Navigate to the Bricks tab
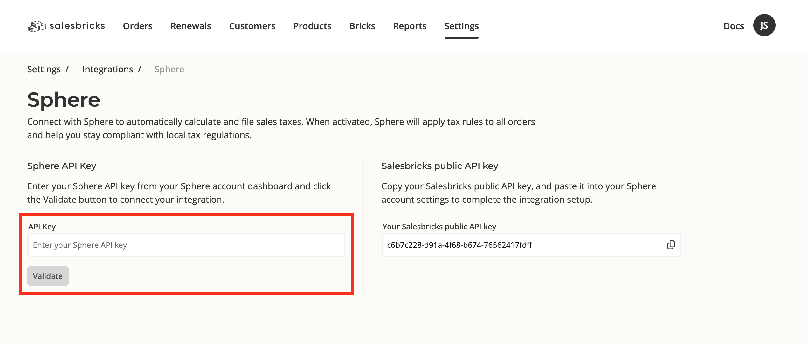 (362, 26)
